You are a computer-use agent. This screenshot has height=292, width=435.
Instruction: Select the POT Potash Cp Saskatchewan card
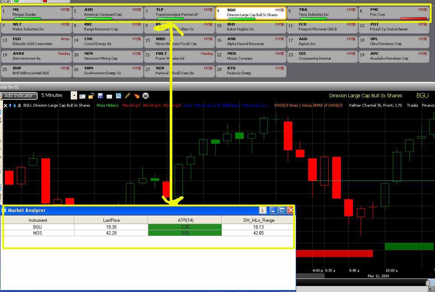tap(394, 27)
